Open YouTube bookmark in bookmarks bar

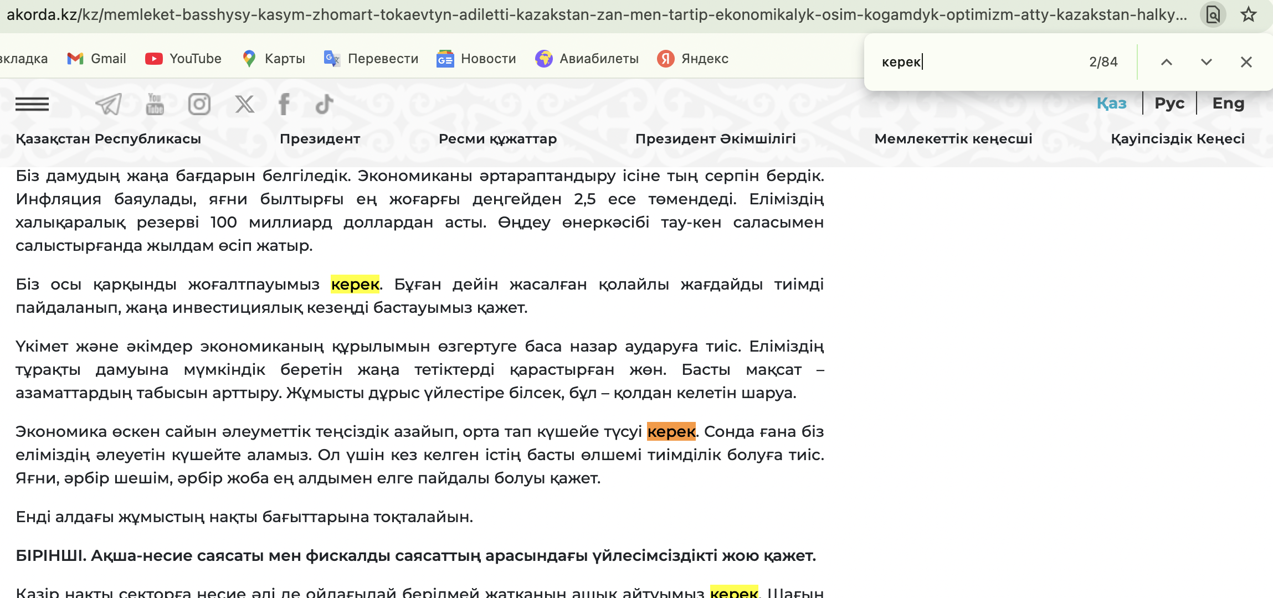pyautogui.click(x=183, y=59)
